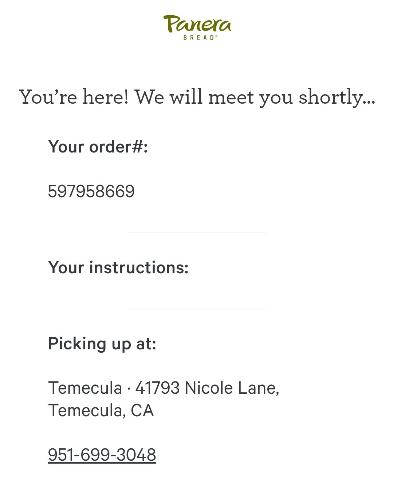Click the Panera logo
Image resolution: width=393 pixels, height=488 pixels.
(x=197, y=24)
